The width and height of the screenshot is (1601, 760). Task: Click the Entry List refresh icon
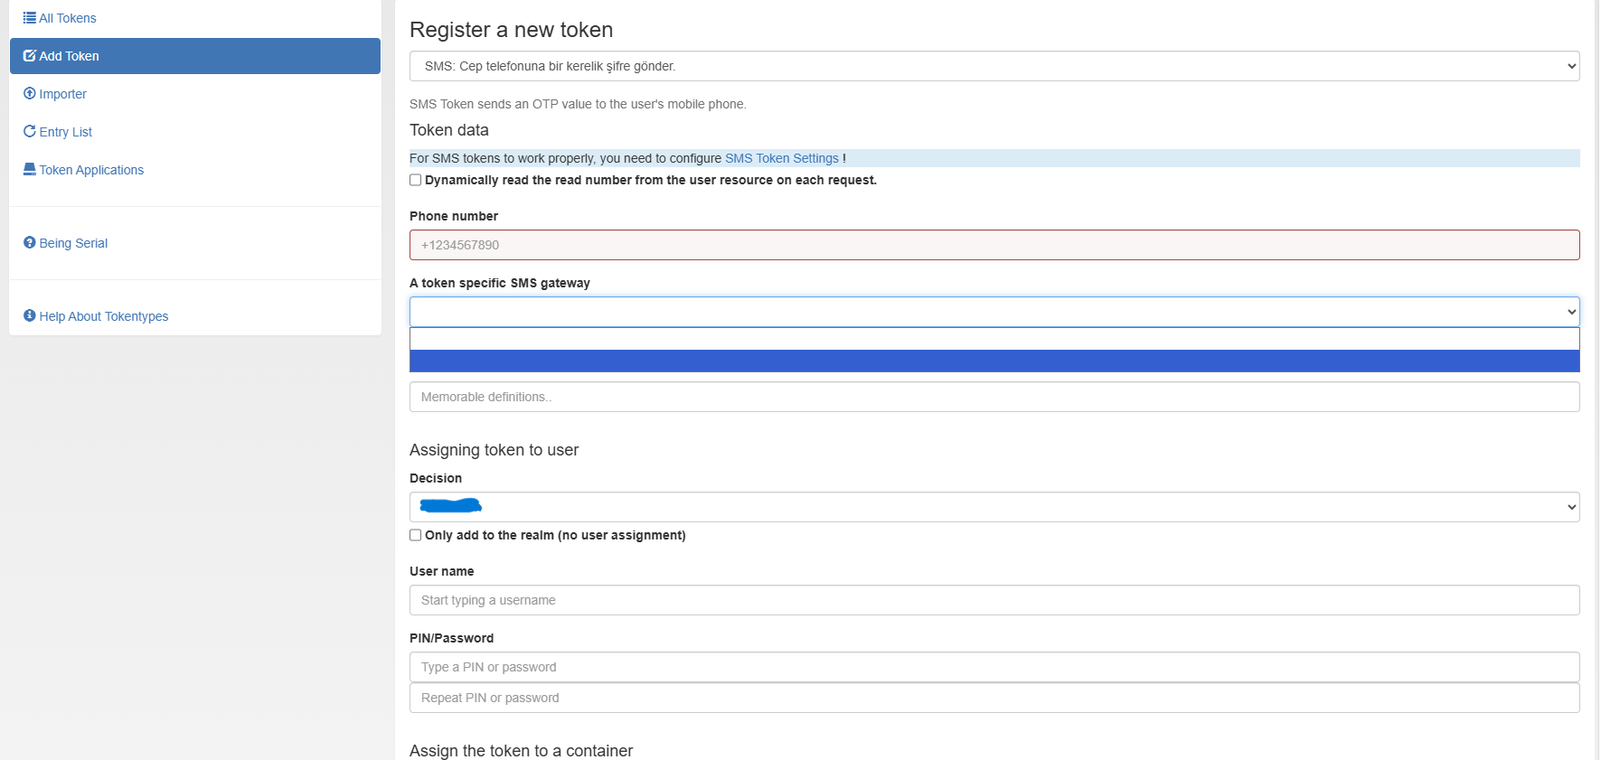(x=30, y=132)
